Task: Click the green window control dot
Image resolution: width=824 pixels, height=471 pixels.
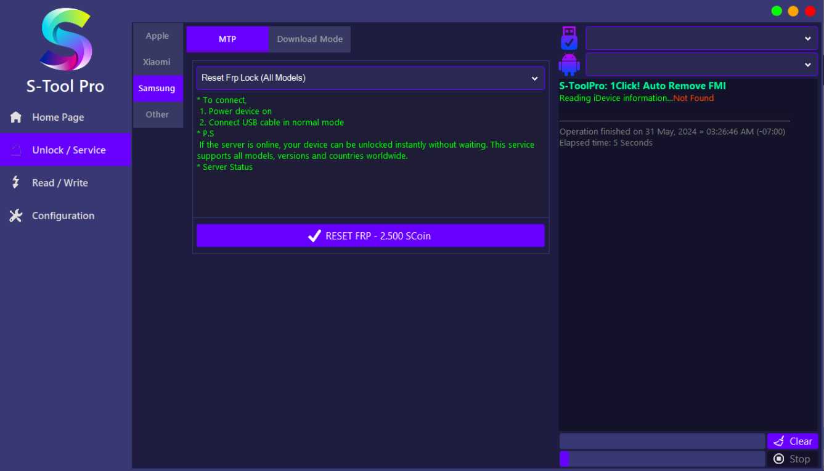Action: pyautogui.click(x=777, y=11)
